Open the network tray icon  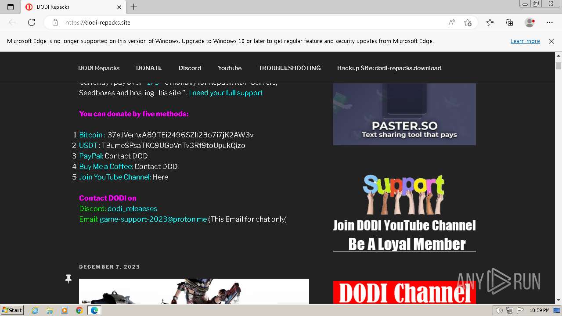pos(510,310)
